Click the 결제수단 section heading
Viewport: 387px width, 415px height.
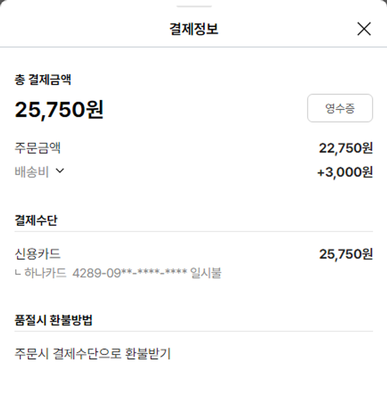[36, 220]
